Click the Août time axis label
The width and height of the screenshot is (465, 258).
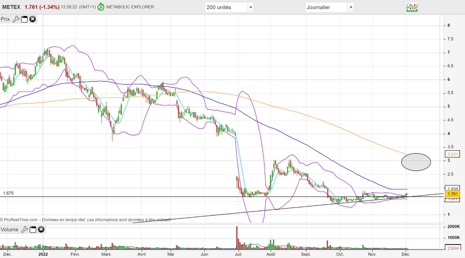coord(271,254)
